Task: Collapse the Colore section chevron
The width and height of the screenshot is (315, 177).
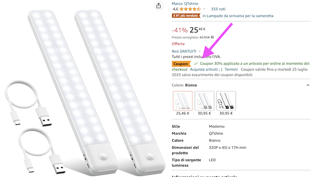Action: point(308,85)
